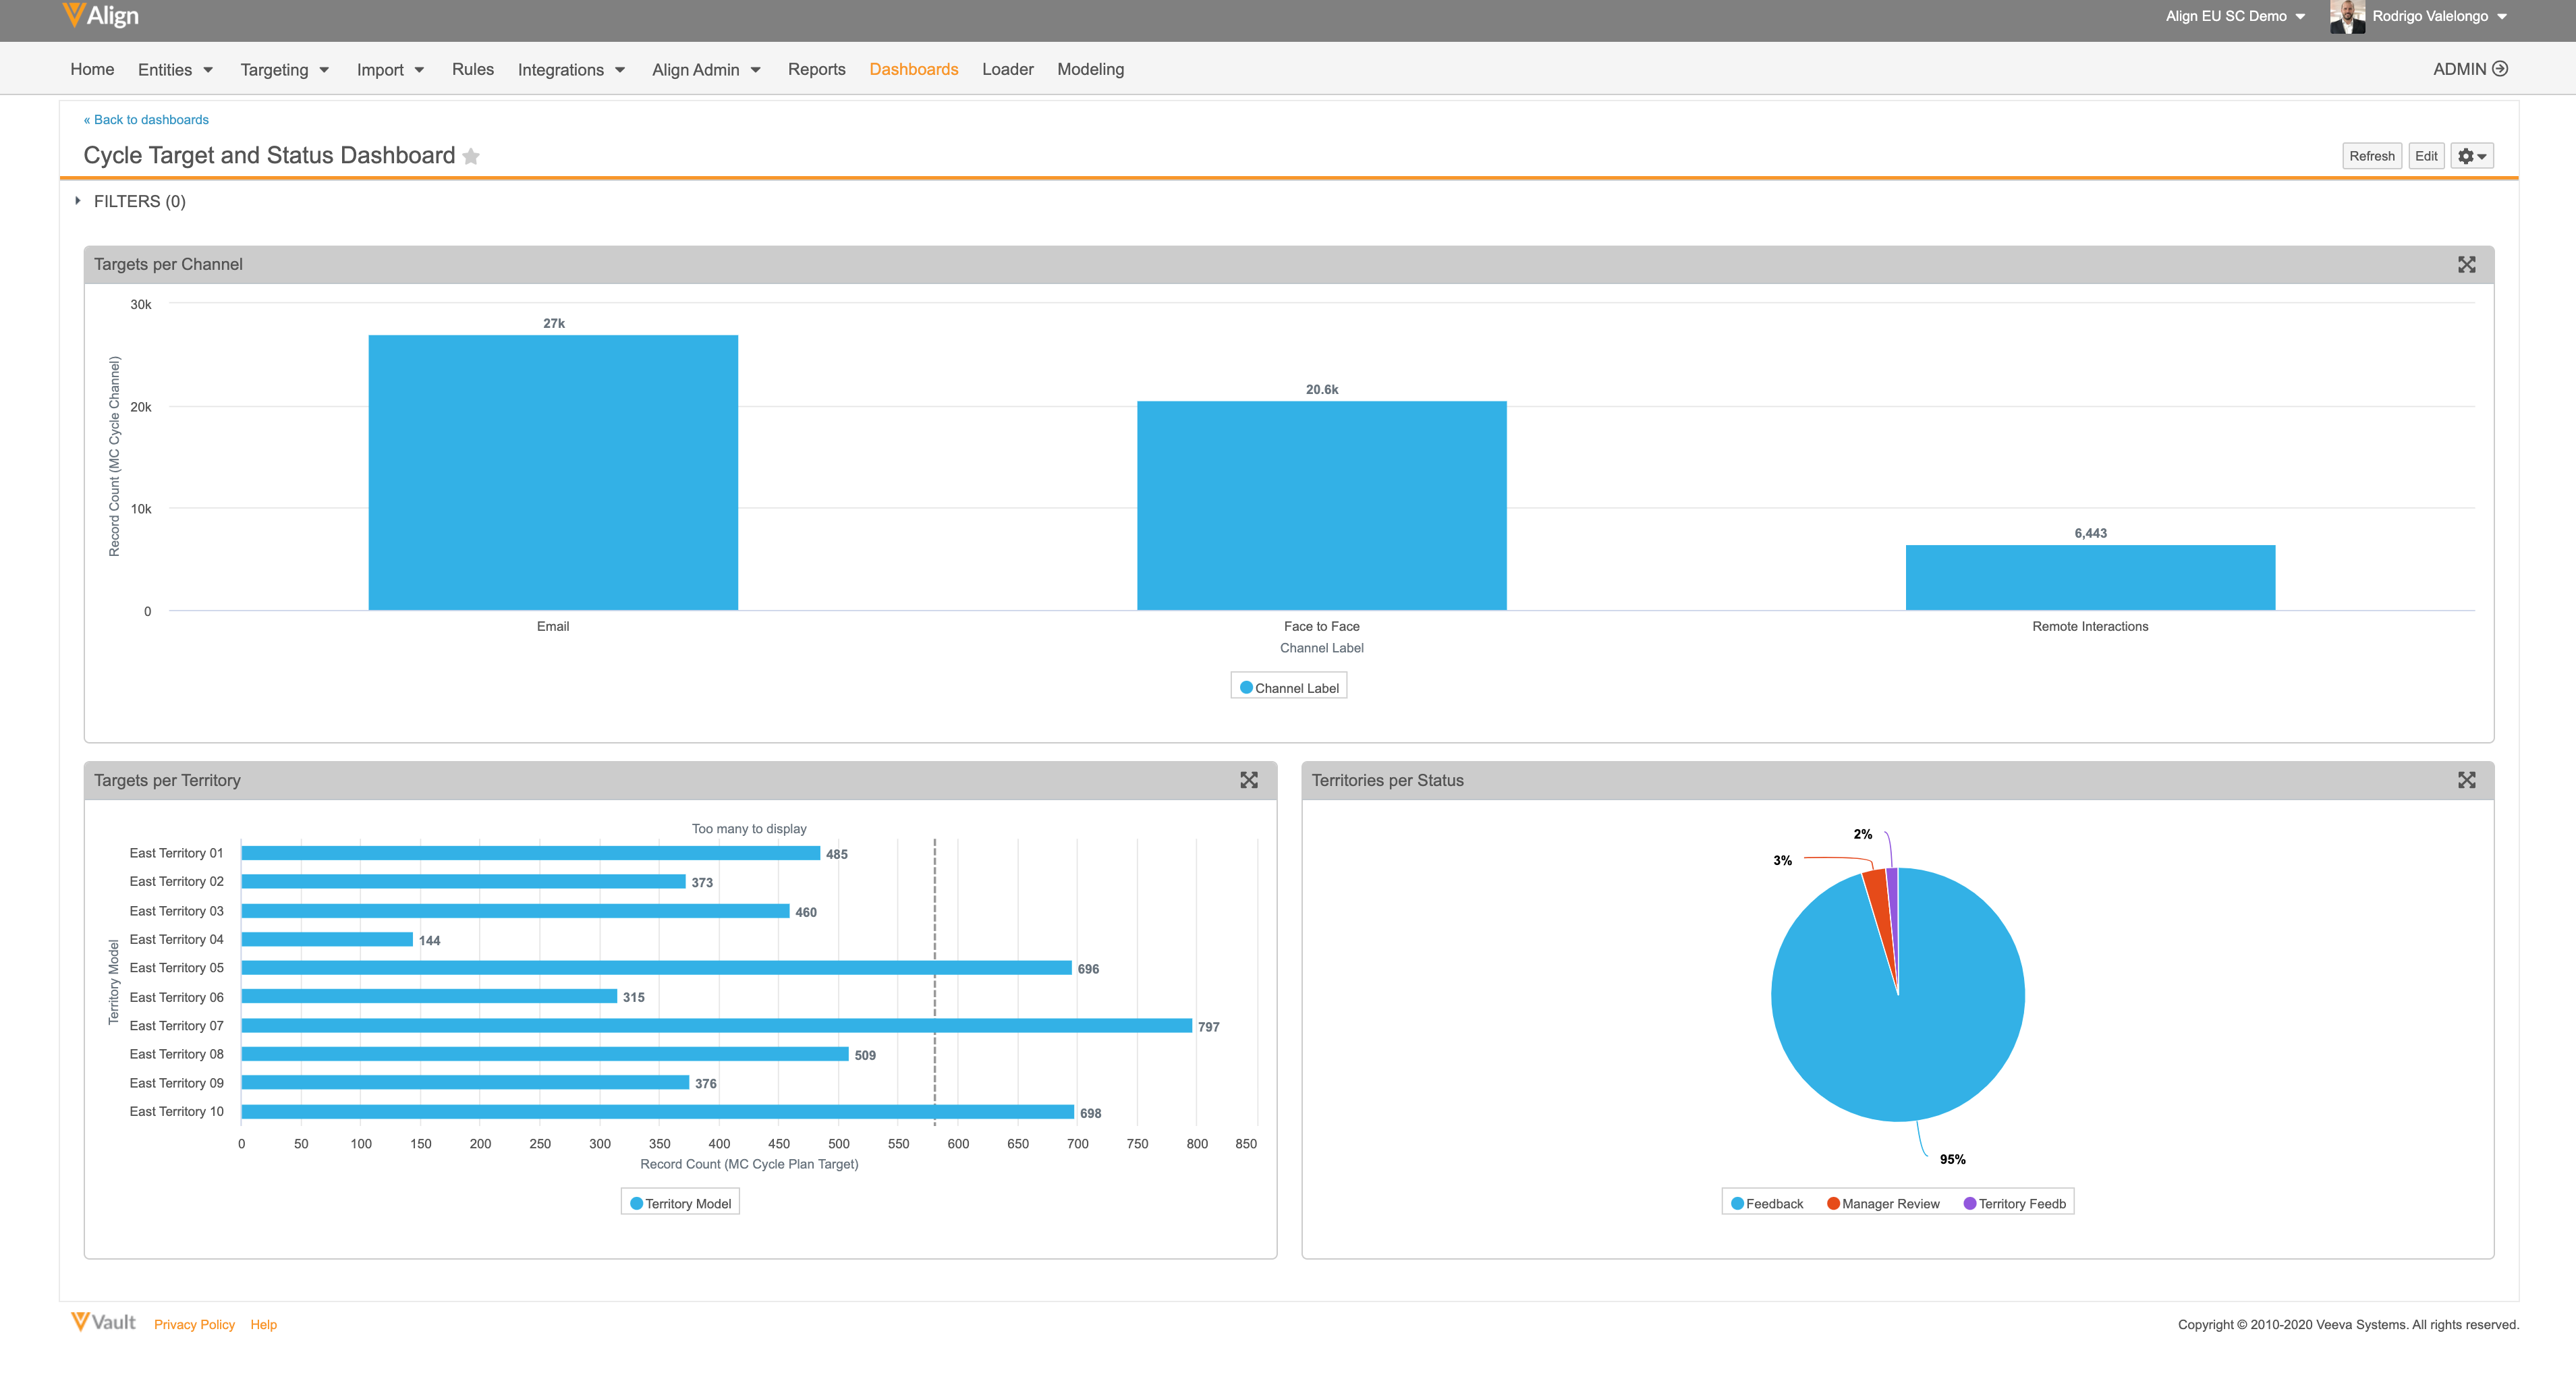Expand the Territories per Status chart fullscreen
Image resolution: width=2576 pixels, height=1375 pixels.
(x=2466, y=780)
